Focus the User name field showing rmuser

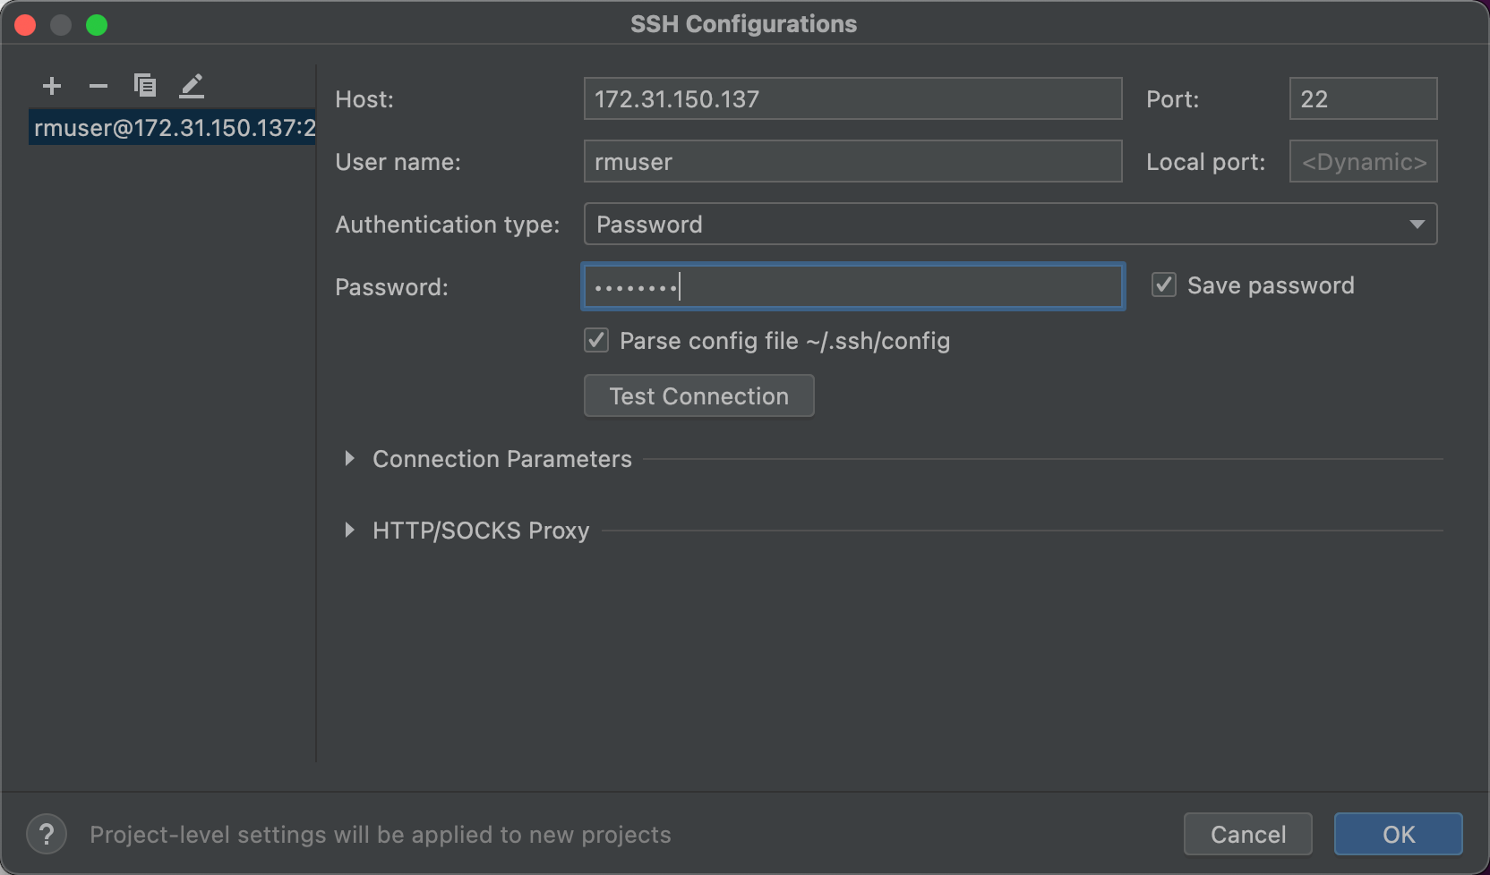click(x=852, y=161)
